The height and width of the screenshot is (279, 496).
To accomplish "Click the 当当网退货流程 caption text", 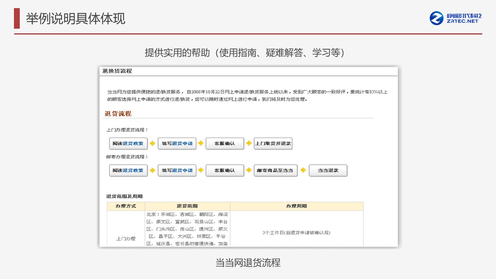I will (x=248, y=263).
